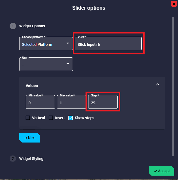Close the Slider options dialog
This screenshot has width=178, height=180.
click(x=174, y=4)
